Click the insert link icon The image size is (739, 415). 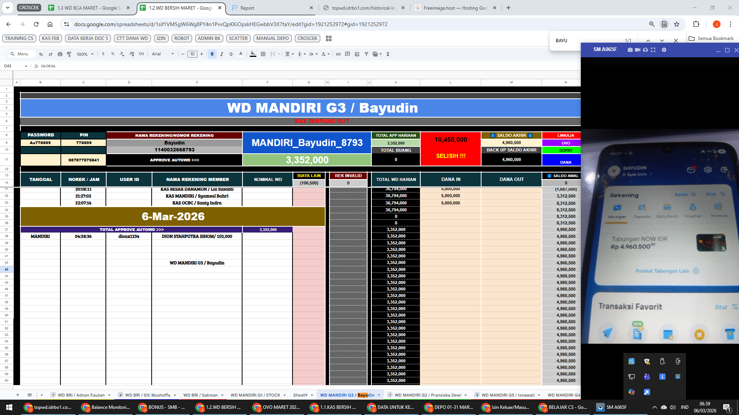pyautogui.click(x=338, y=54)
